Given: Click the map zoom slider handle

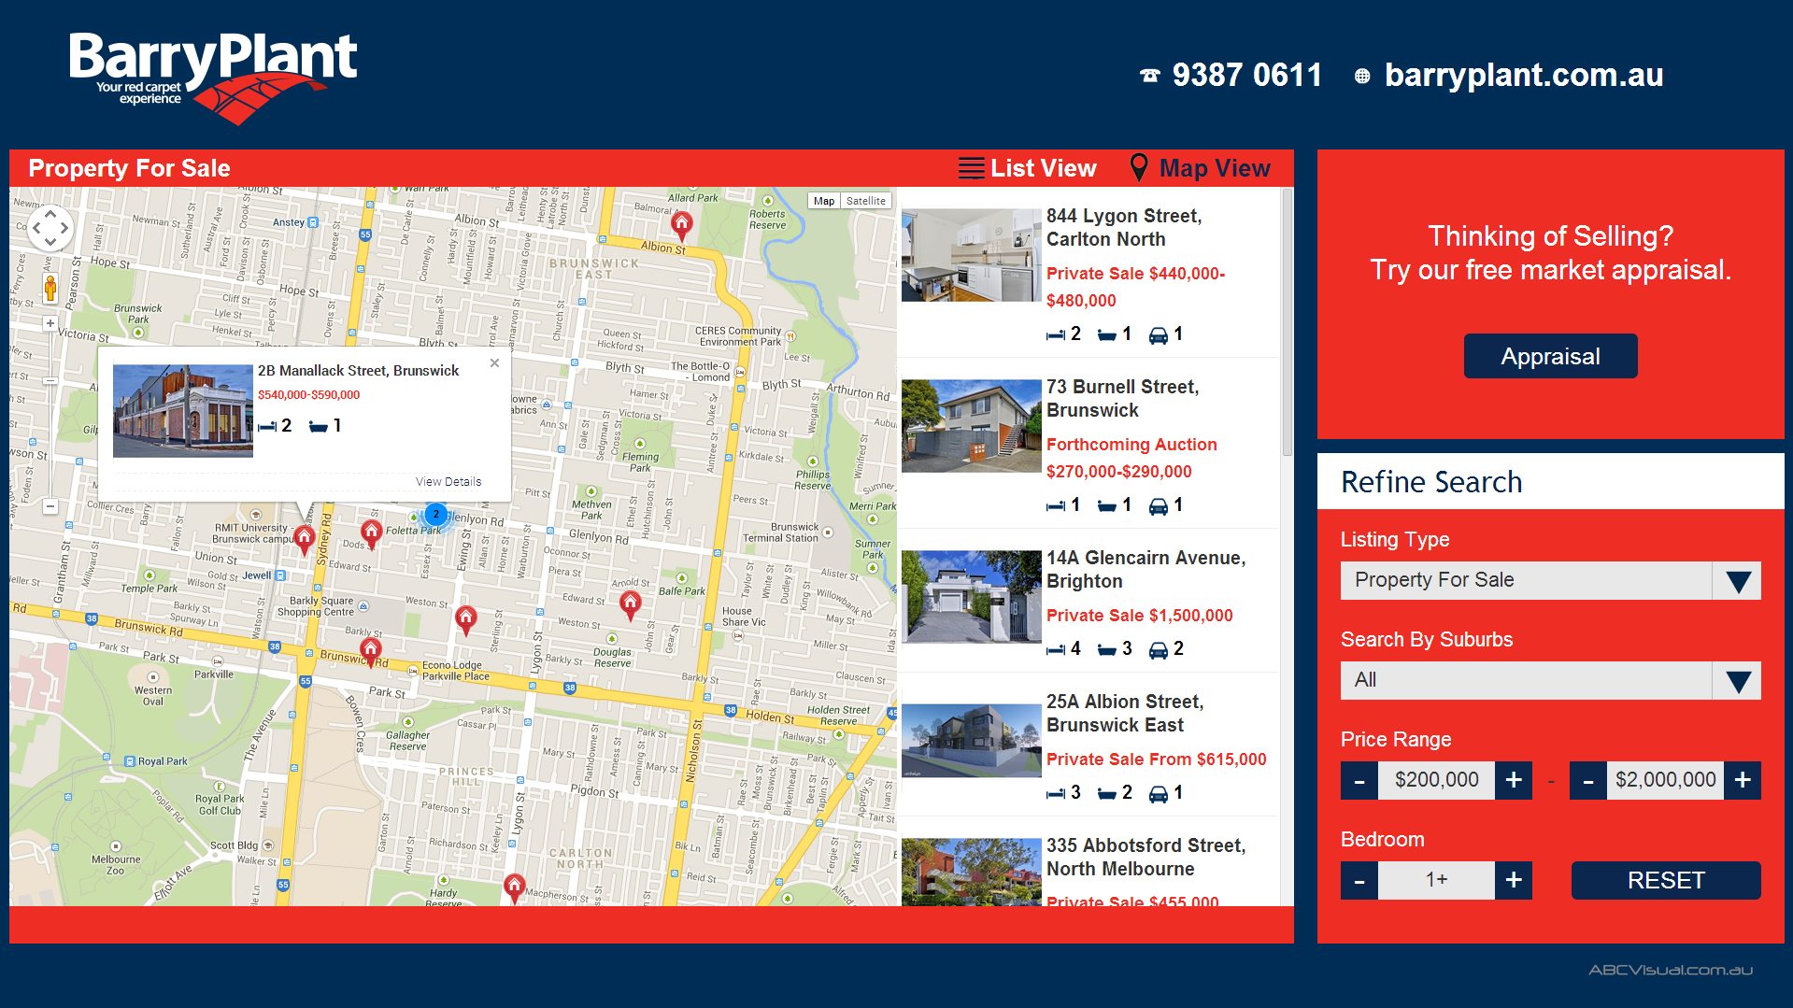Looking at the screenshot, I should pos(50,380).
